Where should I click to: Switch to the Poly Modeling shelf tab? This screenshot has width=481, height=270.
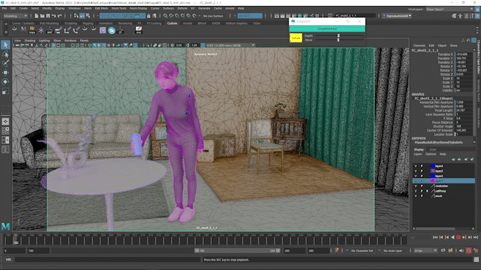pyautogui.click(x=49, y=23)
